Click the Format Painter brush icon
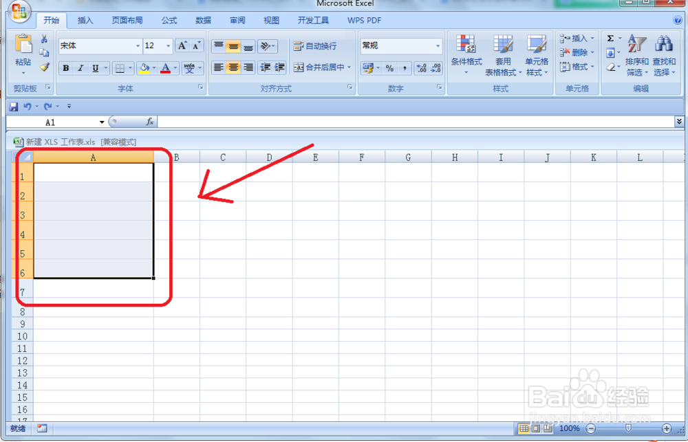688x442 pixels. (44, 67)
